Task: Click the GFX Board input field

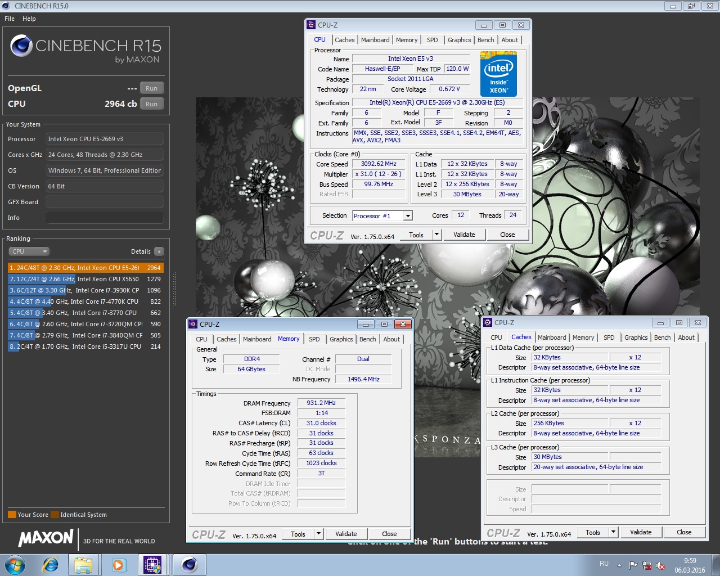Action: pos(105,202)
